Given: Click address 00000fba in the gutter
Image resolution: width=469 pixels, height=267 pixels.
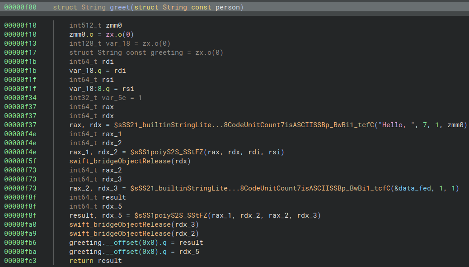Looking at the screenshot, I should pos(20,252).
